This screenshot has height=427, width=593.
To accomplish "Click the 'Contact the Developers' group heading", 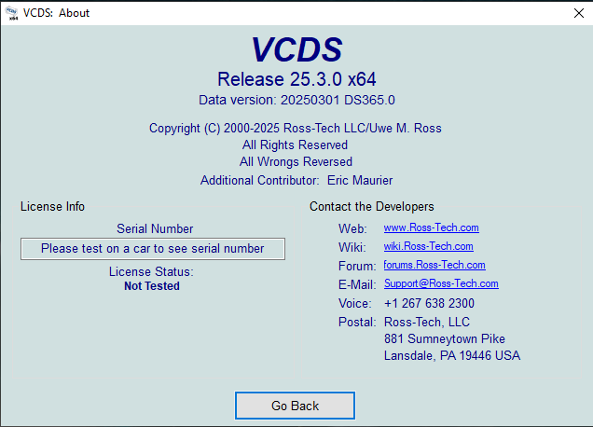I will point(372,206).
